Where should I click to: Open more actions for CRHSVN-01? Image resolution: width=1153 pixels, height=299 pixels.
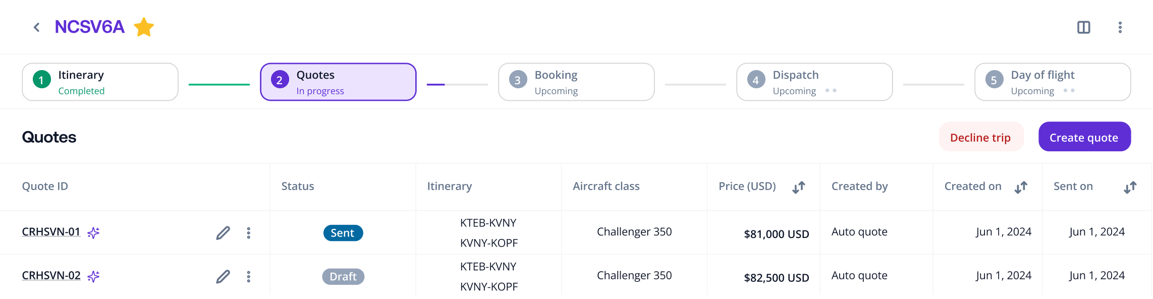tap(248, 233)
